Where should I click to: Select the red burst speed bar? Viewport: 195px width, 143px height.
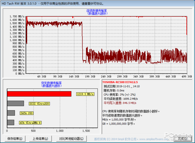[x=39, y=94]
